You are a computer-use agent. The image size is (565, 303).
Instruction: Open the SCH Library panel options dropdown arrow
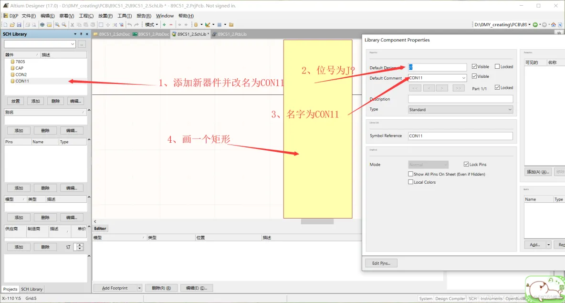[x=75, y=34]
